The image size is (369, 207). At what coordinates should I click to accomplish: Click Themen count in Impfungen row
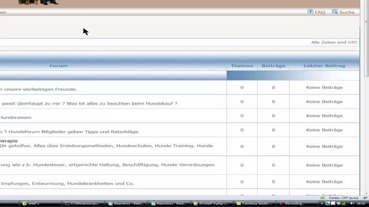click(242, 182)
